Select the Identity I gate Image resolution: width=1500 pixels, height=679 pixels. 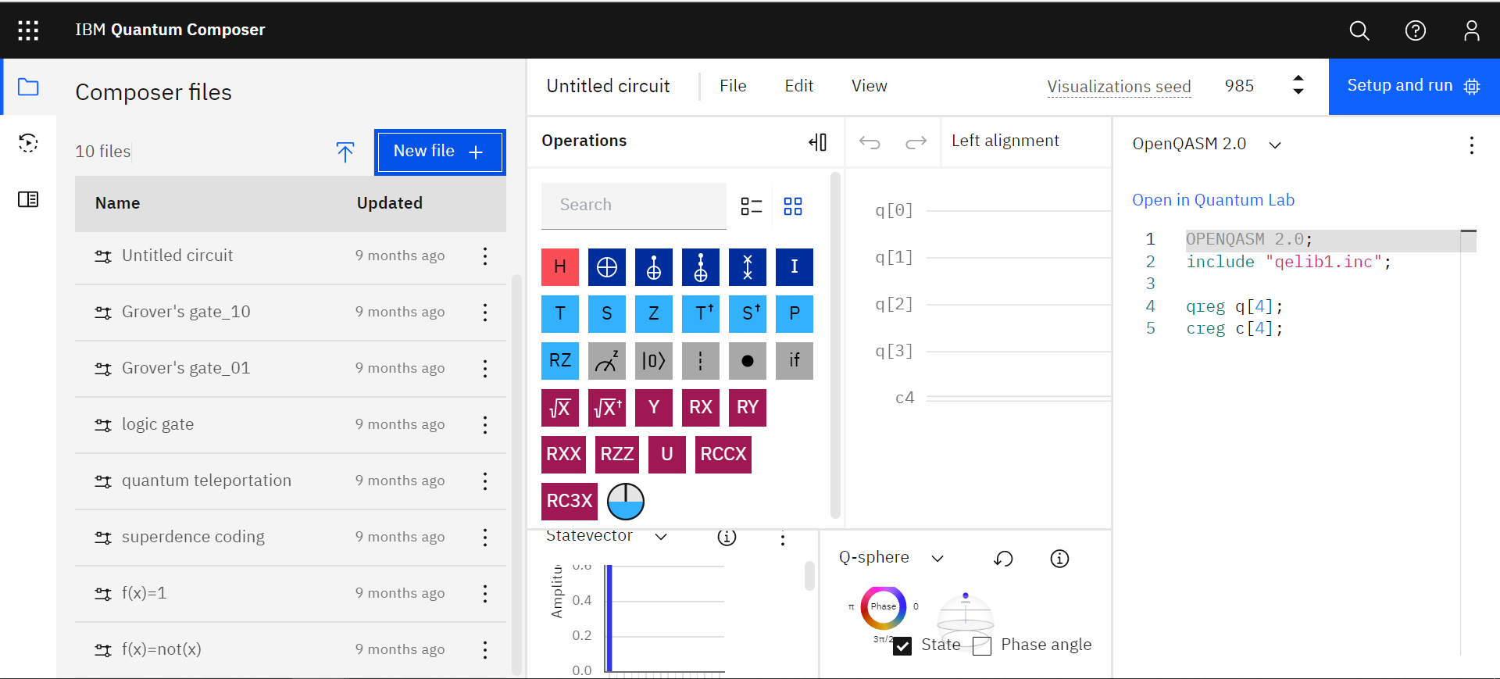point(795,267)
